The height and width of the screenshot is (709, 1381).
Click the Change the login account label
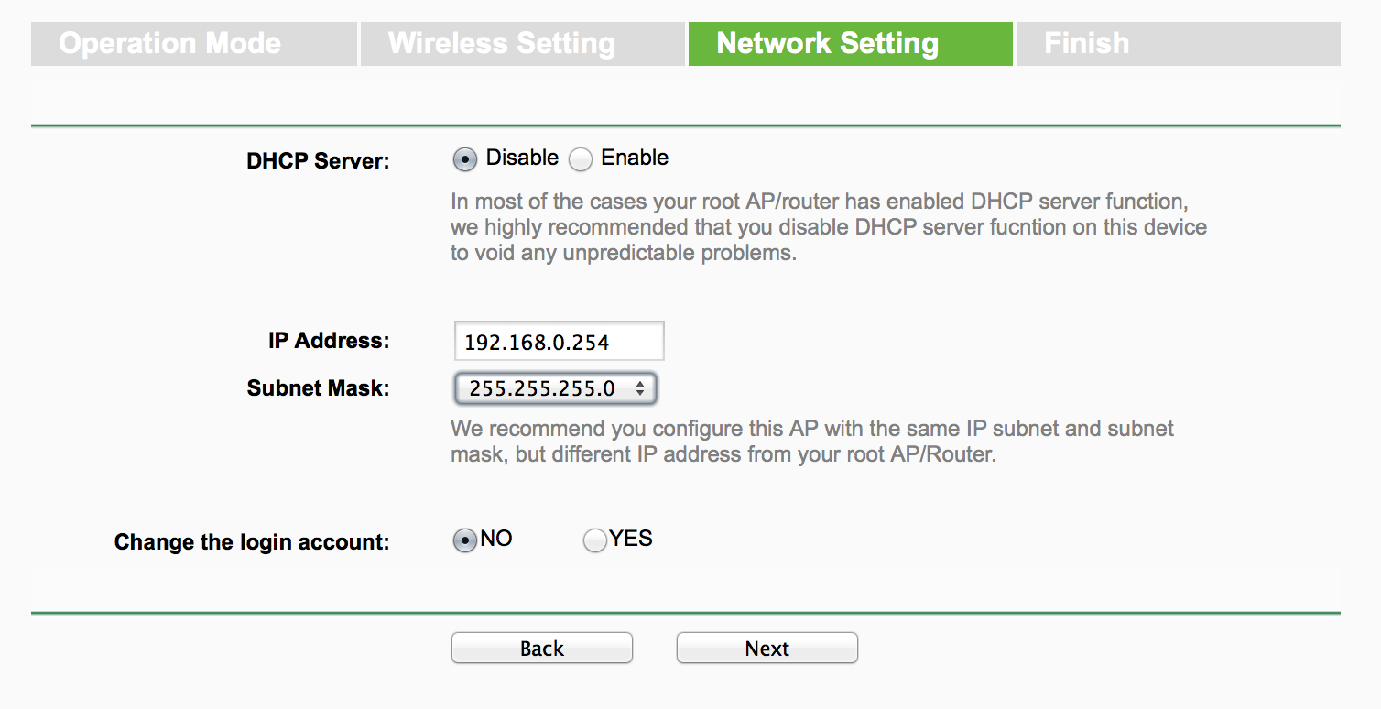pyautogui.click(x=252, y=542)
